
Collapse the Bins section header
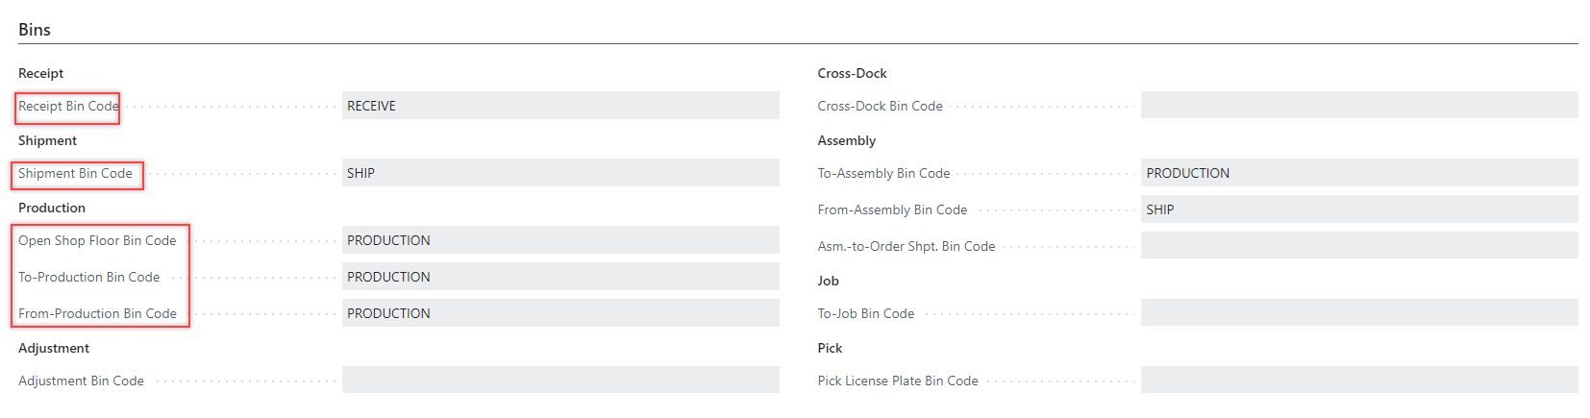tap(35, 30)
